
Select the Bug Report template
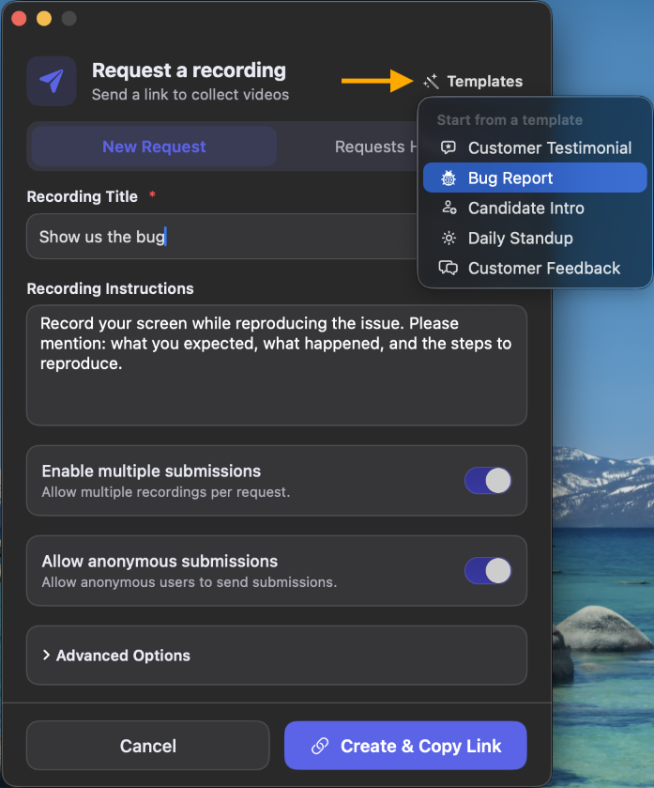point(535,178)
